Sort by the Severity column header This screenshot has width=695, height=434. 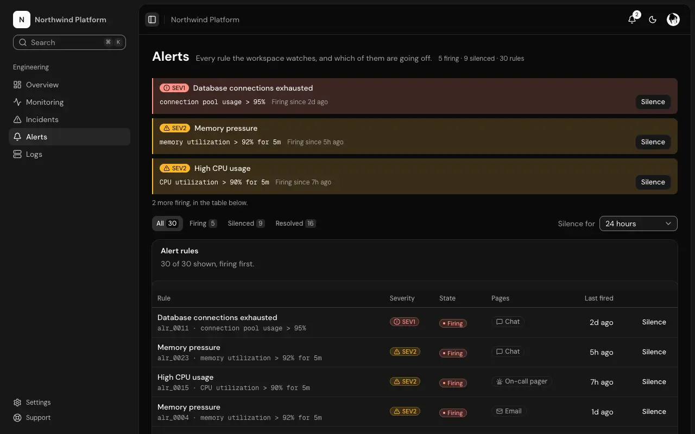pyautogui.click(x=402, y=298)
